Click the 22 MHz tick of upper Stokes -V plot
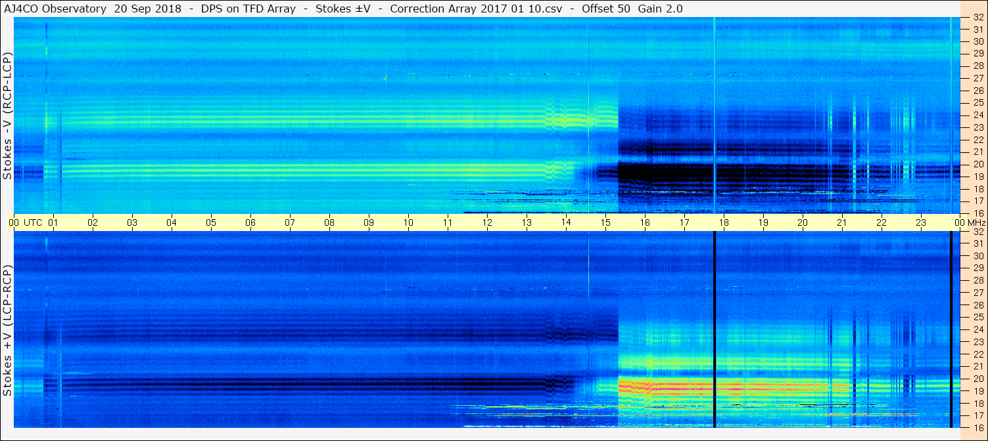 [x=977, y=140]
